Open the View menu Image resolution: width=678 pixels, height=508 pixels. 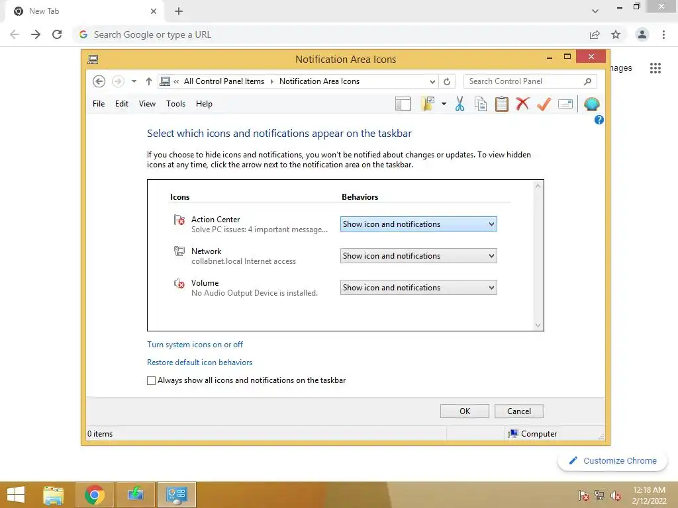[x=147, y=104]
